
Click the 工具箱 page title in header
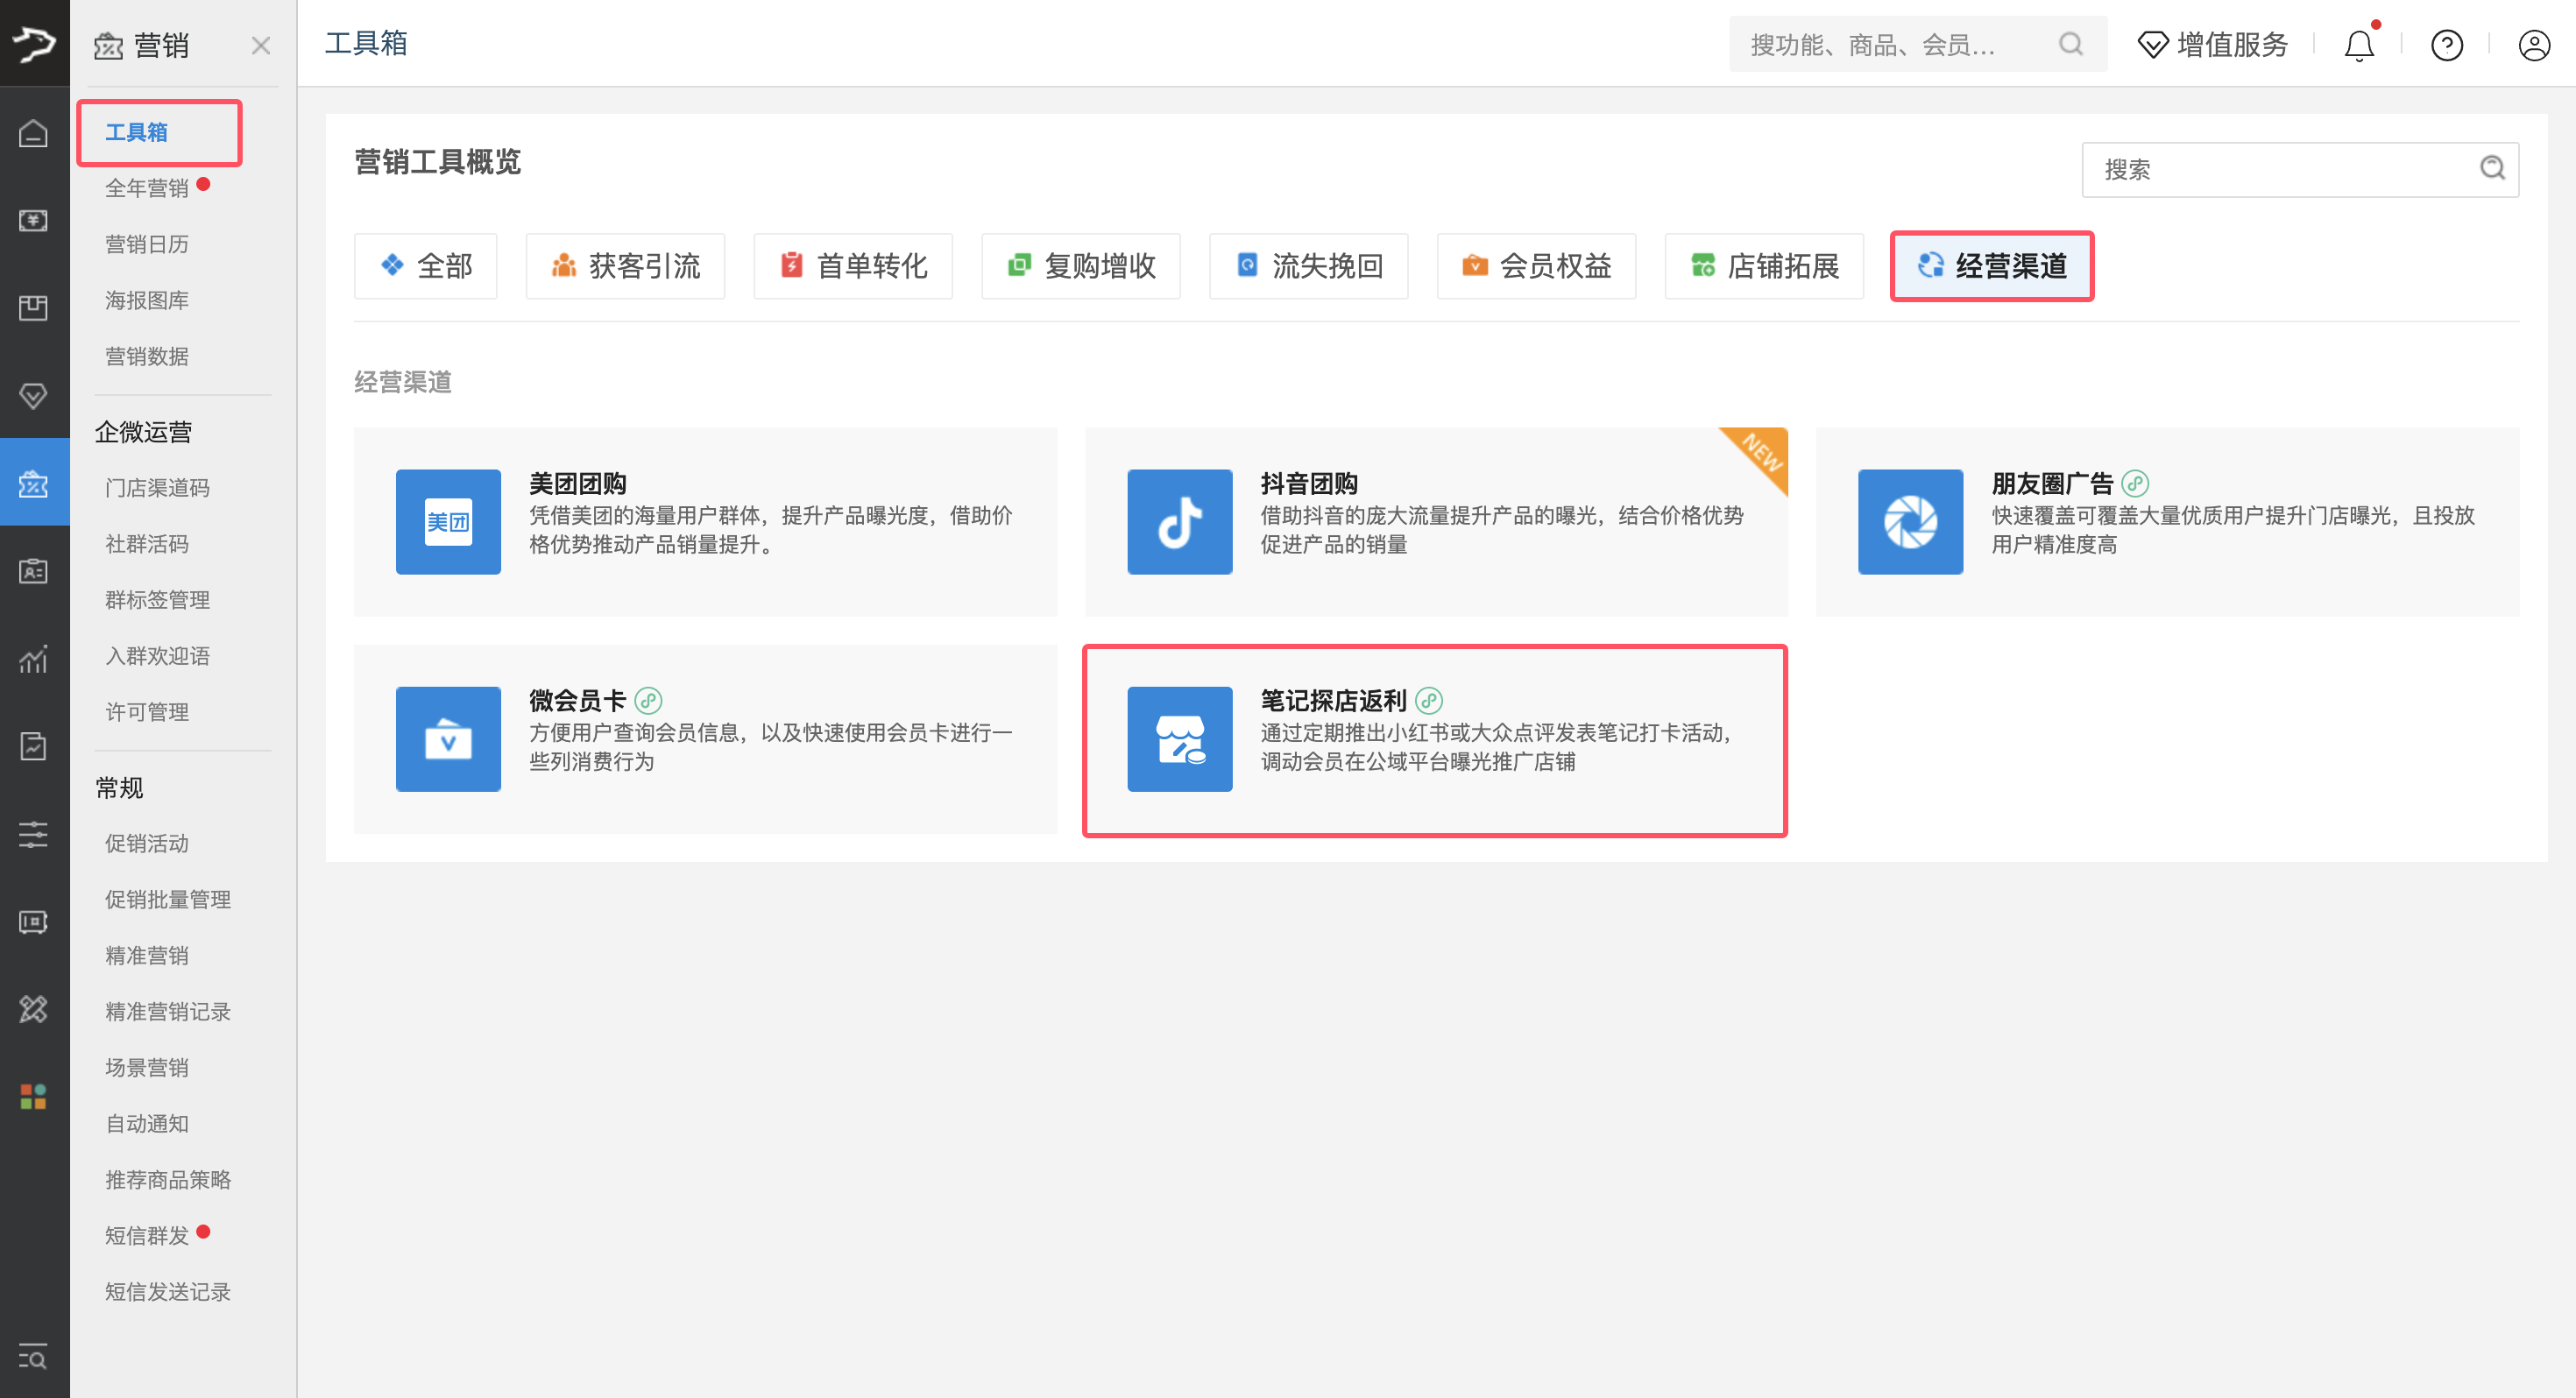pos(366,43)
